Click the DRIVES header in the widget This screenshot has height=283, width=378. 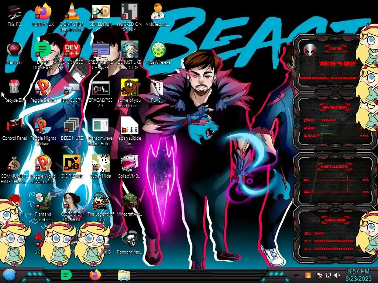click(334, 220)
